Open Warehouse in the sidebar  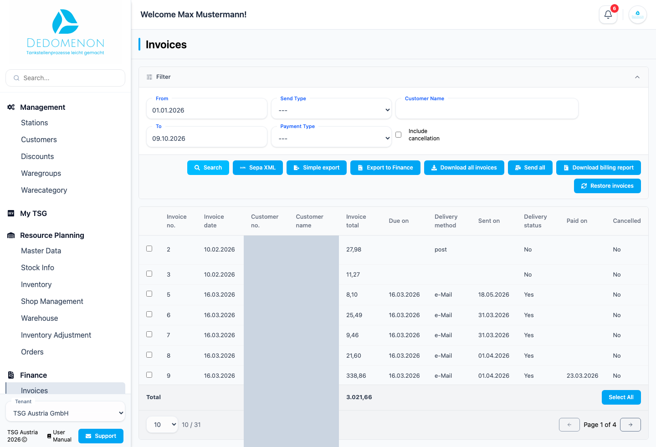(x=39, y=318)
